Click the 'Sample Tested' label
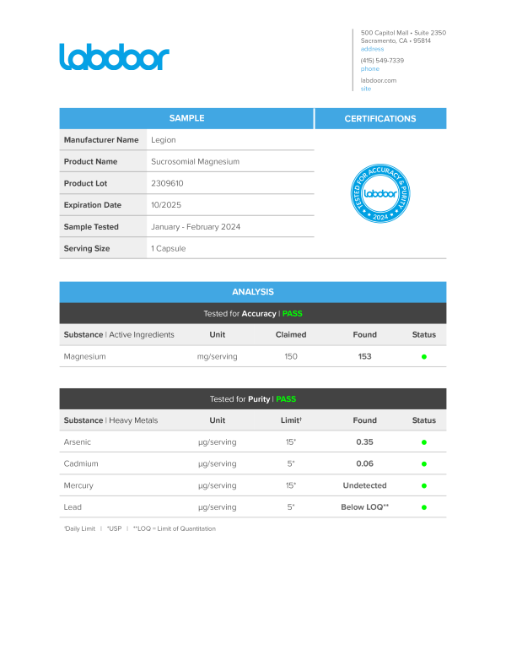Screen dimensions: 506x655 pyautogui.click(x=91, y=227)
